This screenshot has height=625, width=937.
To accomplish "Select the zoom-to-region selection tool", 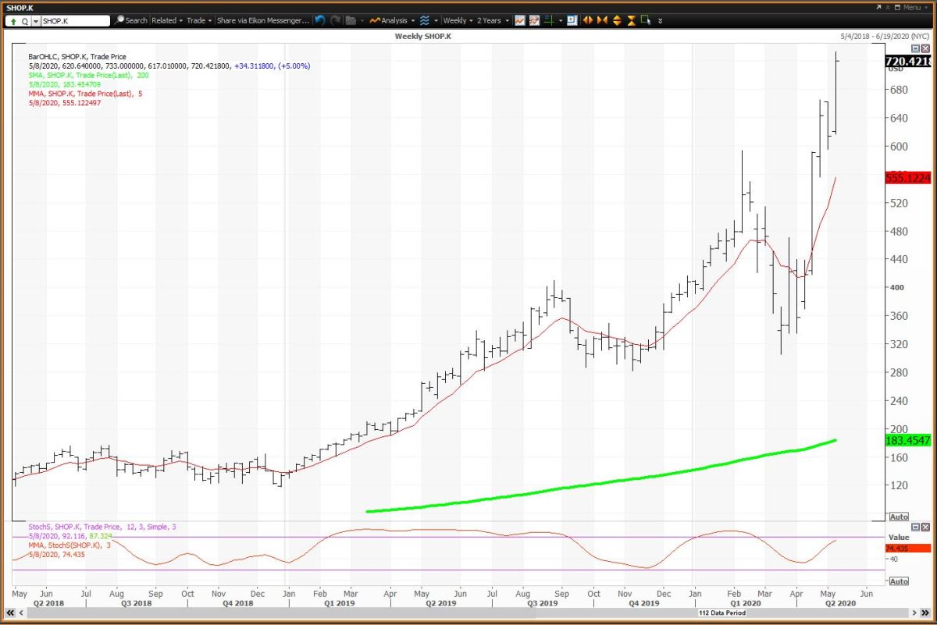I will point(646,20).
